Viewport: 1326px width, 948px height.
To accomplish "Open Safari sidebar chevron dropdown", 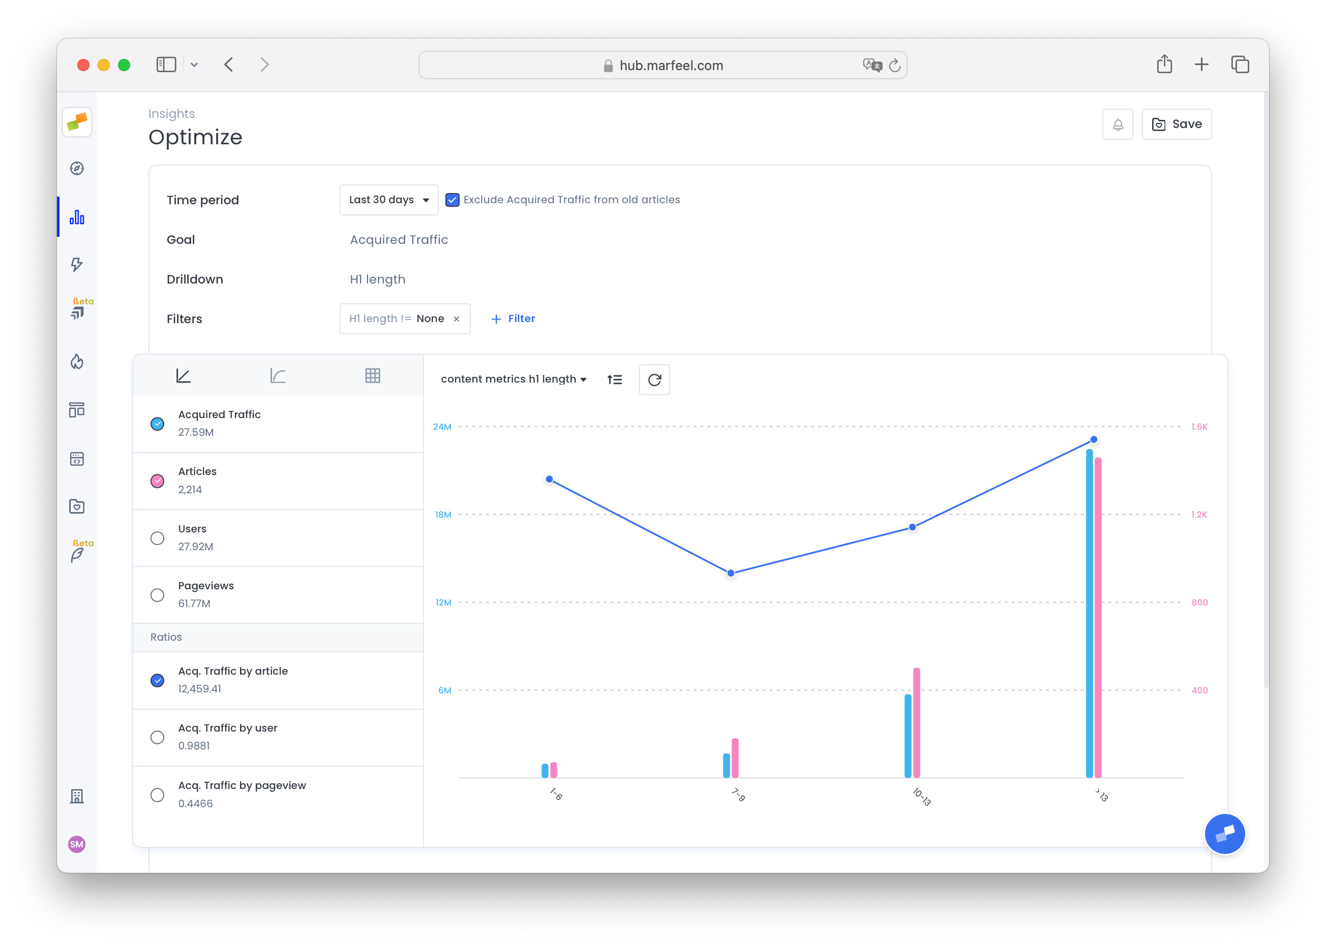I will click(x=194, y=65).
